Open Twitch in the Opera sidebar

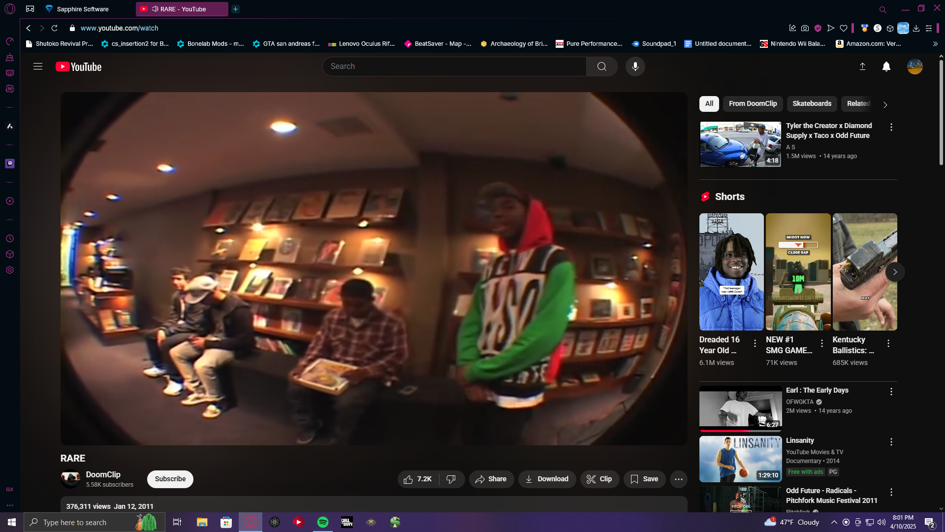tap(10, 164)
